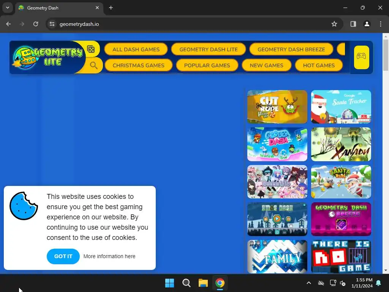This screenshot has height=292, width=389.
Task: Open the POPULAR GAMES category
Action: pyautogui.click(x=207, y=65)
